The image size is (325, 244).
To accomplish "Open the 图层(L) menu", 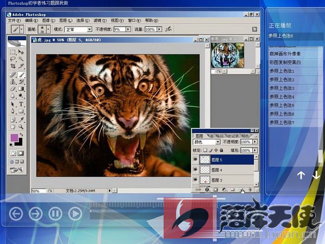I will point(66,21).
